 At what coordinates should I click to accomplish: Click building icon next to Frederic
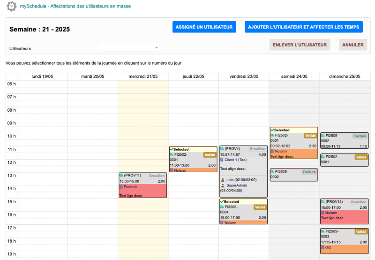[121, 186]
